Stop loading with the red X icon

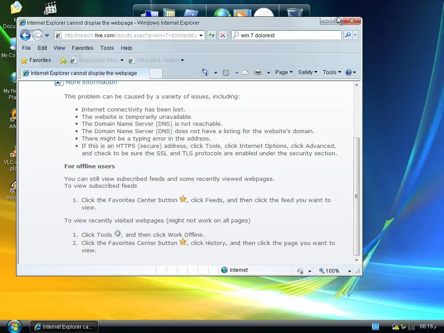click(223, 36)
